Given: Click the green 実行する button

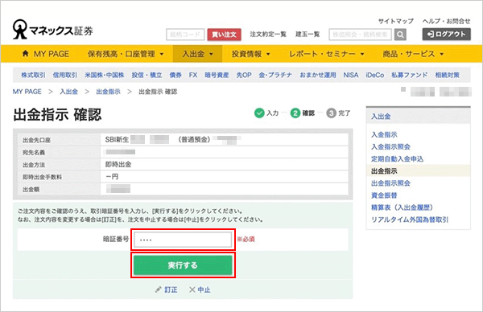Looking at the screenshot, I should [x=183, y=265].
